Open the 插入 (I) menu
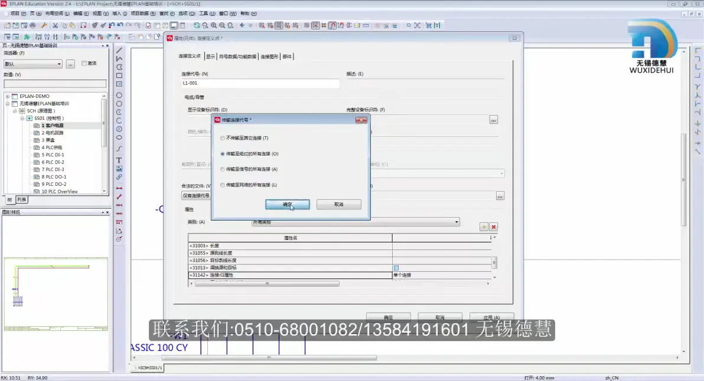Image resolution: width=704 pixels, height=381 pixels. [x=119, y=14]
